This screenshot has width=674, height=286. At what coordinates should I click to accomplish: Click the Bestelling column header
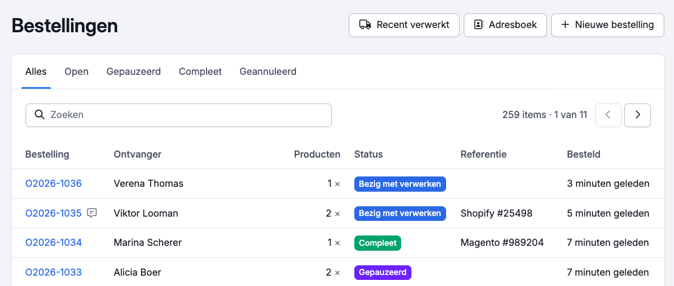47,154
